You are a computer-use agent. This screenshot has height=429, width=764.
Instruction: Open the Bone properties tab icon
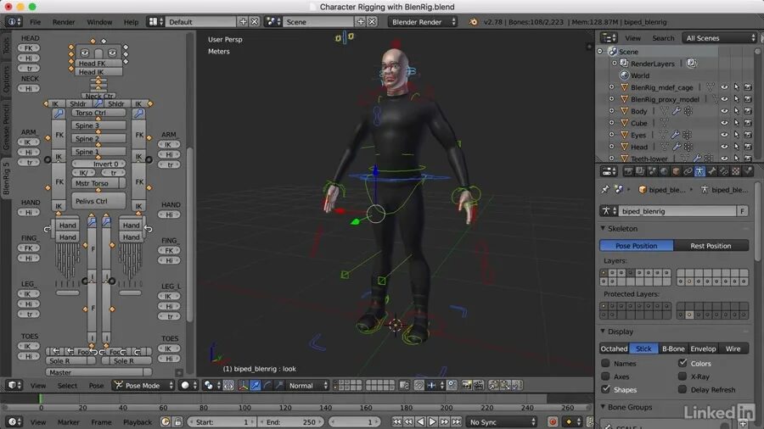[712, 171]
